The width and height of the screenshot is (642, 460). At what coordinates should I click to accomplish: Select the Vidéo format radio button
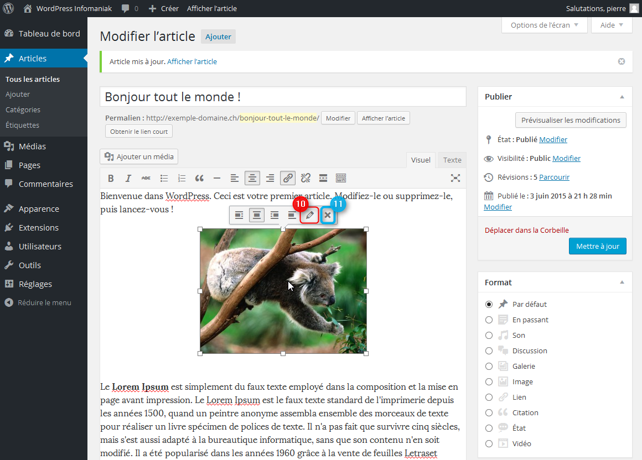489,443
